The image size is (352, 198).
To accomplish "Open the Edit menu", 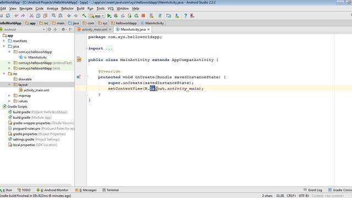I will tap(3, 9).
